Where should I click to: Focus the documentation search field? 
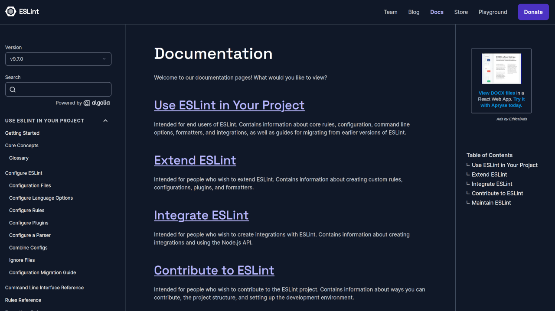click(x=58, y=90)
